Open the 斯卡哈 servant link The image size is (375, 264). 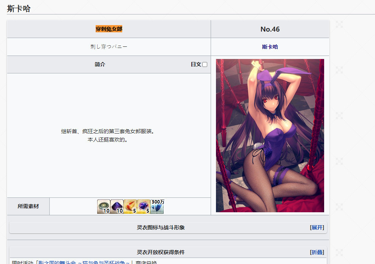[x=270, y=47]
